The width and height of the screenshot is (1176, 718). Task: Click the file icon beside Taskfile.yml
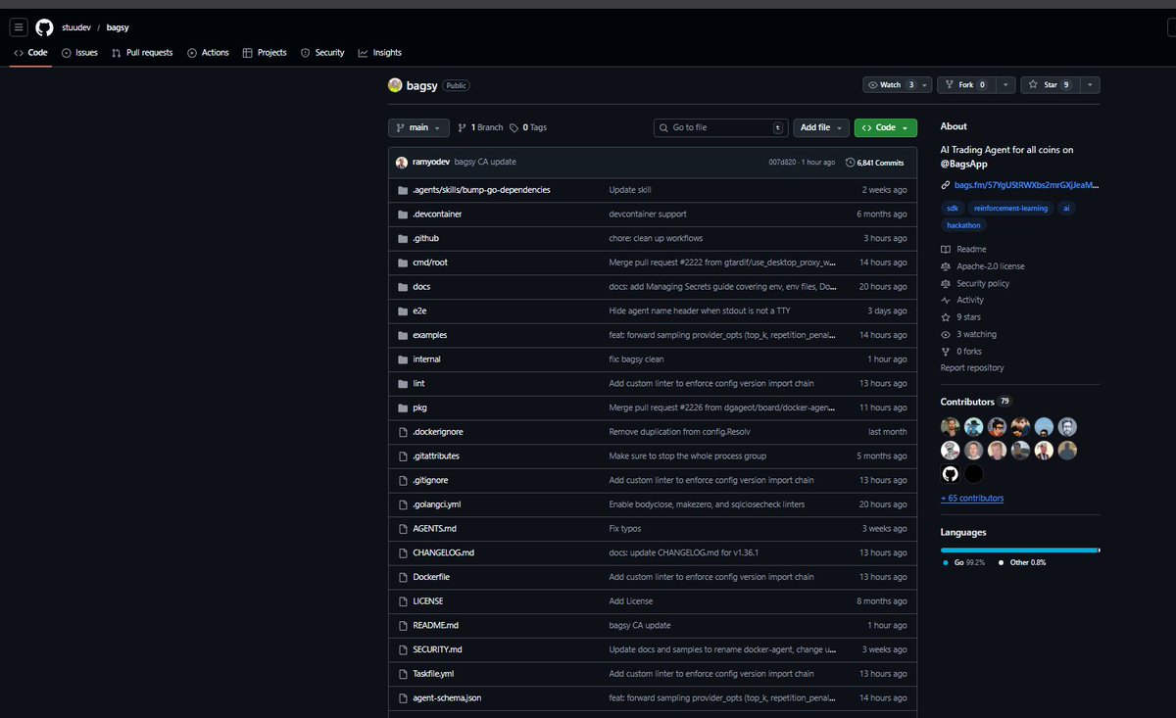[402, 674]
